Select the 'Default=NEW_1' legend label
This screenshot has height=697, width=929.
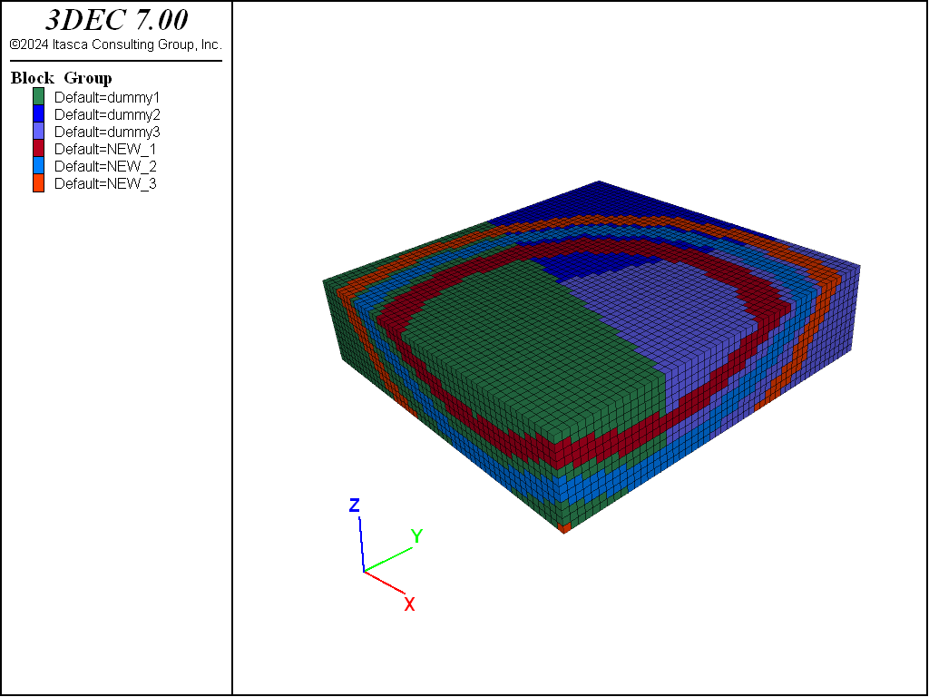tap(105, 150)
